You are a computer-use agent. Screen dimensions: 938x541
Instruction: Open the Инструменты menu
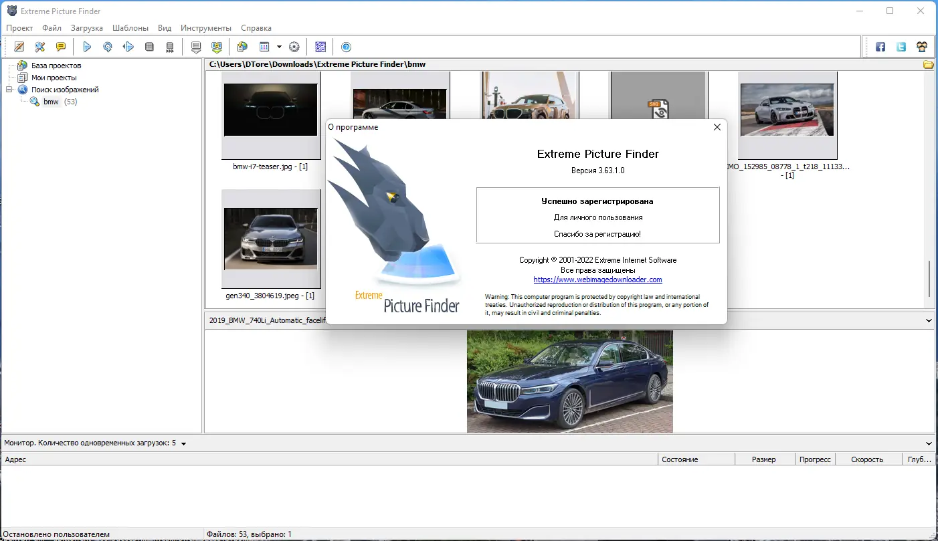click(x=206, y=28)
